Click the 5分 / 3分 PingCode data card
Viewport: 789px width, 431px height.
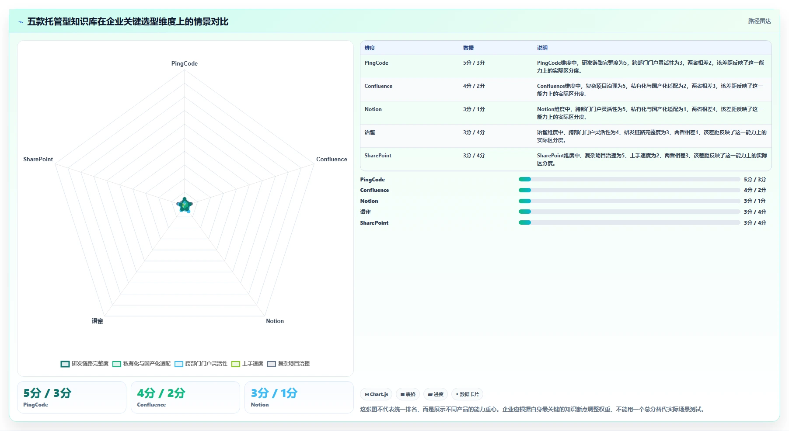point(72,397)
